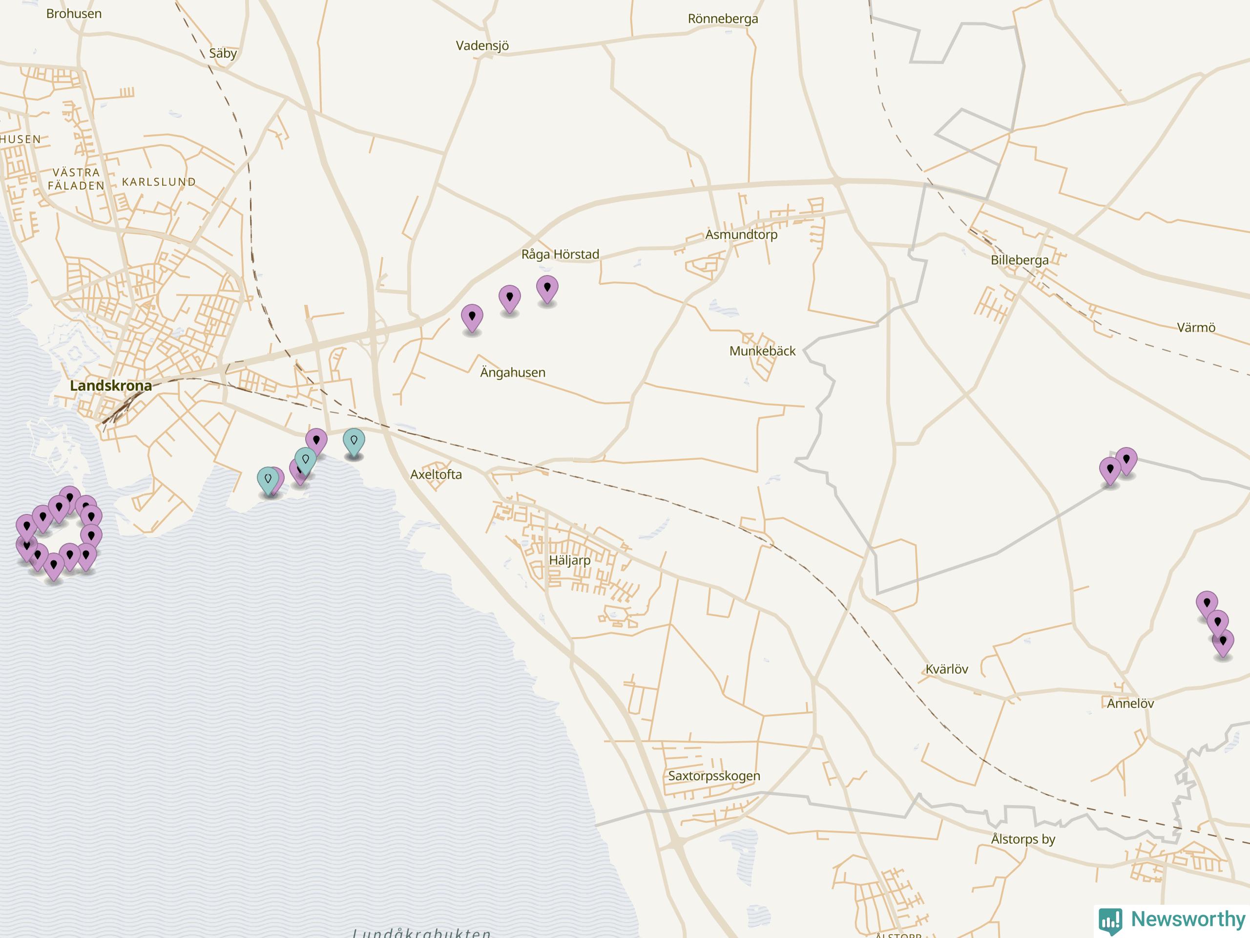Click the Billeberga place label
Screen dimensions: 1250x938
[1020, 260]
